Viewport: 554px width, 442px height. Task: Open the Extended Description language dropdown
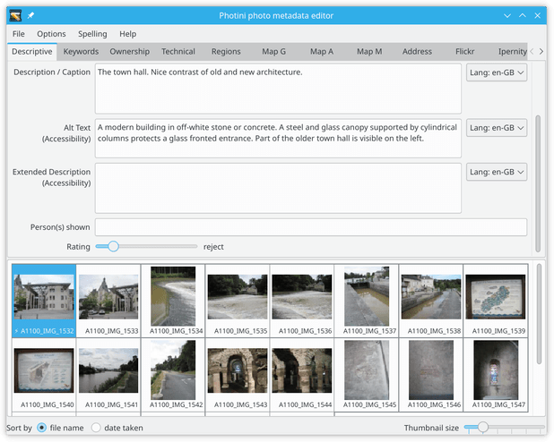(x=497, y=172)
